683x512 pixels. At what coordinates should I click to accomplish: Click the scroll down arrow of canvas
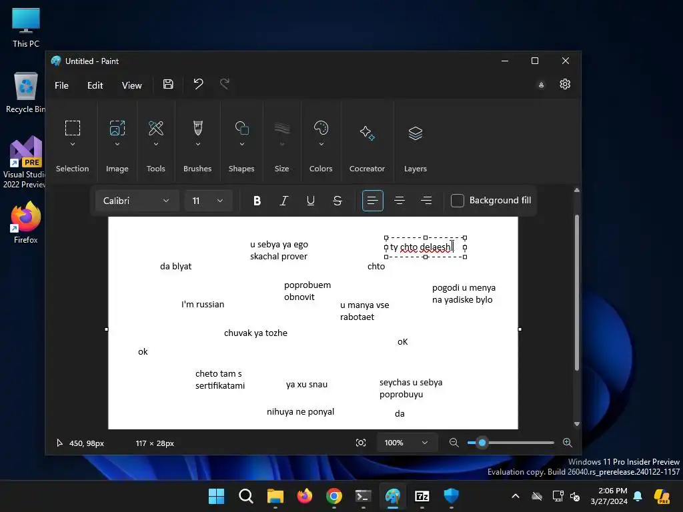(577, 423)
